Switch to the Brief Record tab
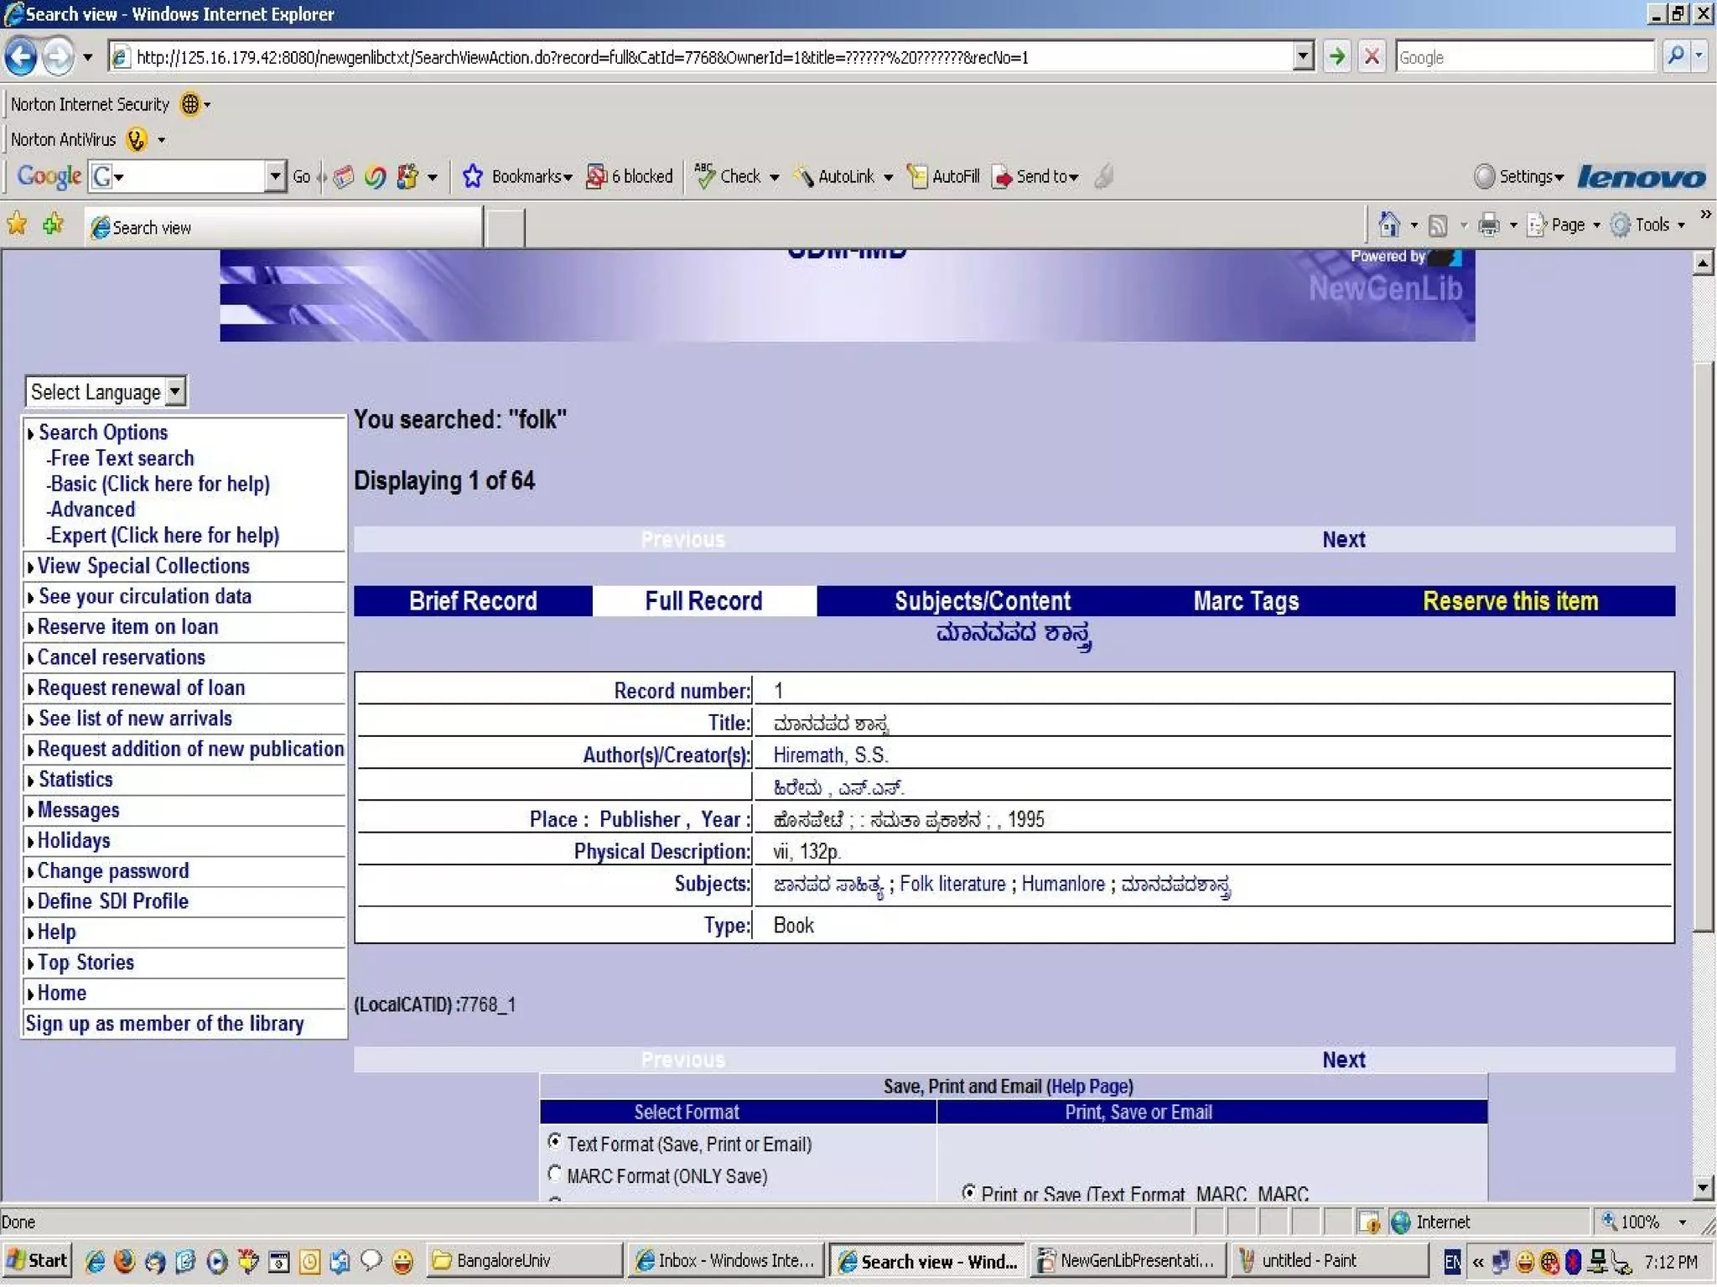 coord(473,601)
